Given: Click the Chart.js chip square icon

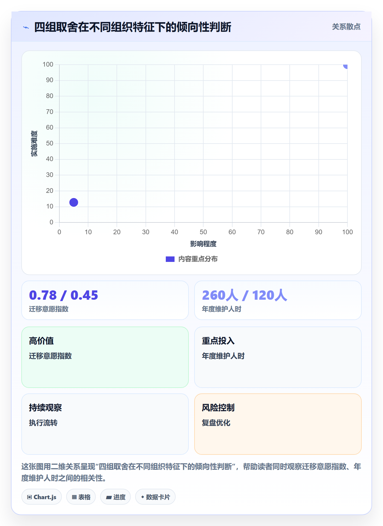Looking at the screenshot, I should pos(30,497).
